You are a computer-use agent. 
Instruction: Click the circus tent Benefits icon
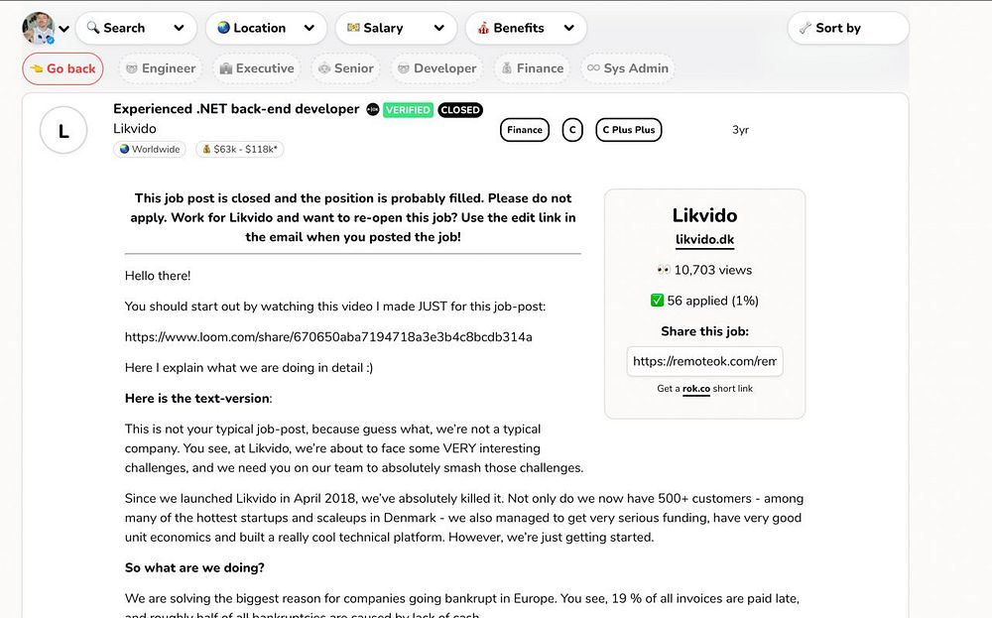(483, 28)
